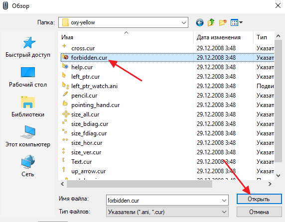Open the Network (Сеть) location
The height and width of the screenshot is (222, 285).
pos(28,166)
